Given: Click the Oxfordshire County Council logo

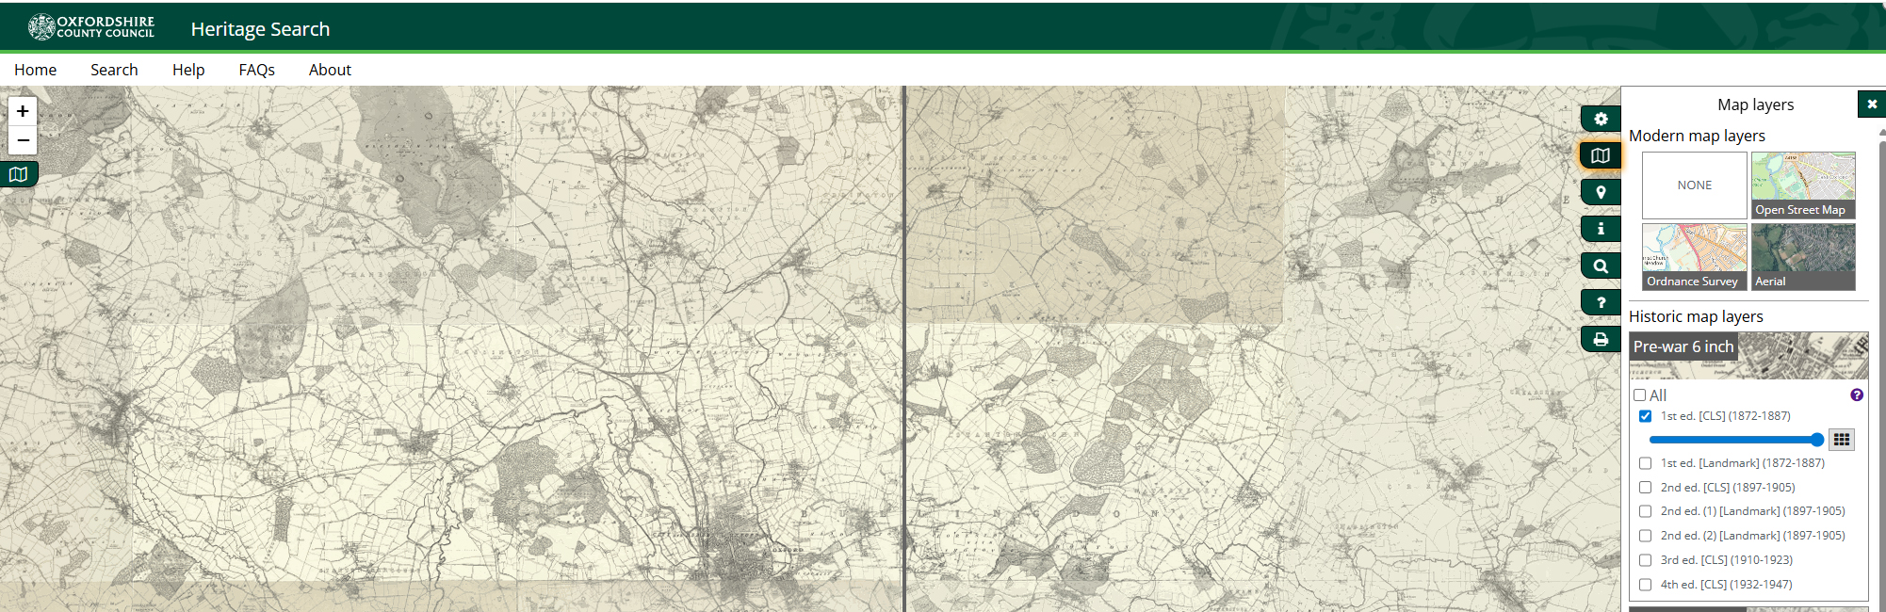Looking at the screenshot, I should [91, 27].
